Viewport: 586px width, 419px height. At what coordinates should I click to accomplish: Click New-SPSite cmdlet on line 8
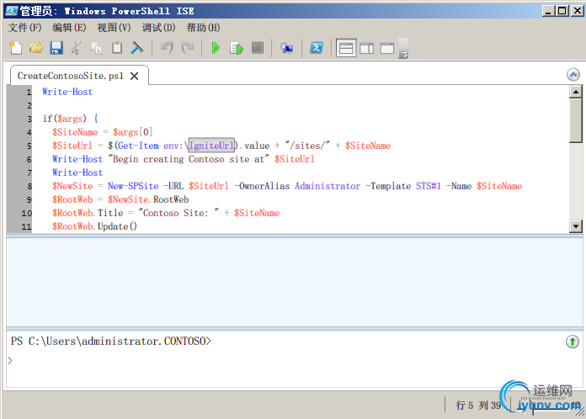tap(133, 186)
